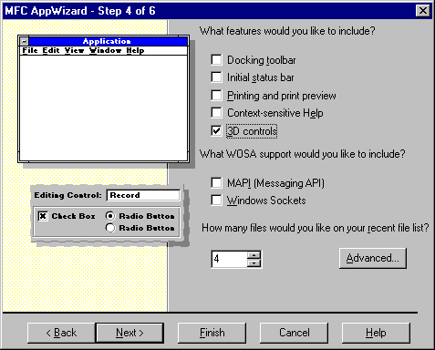Decrease recent file list count with down arrow

(x=254, y=262)
